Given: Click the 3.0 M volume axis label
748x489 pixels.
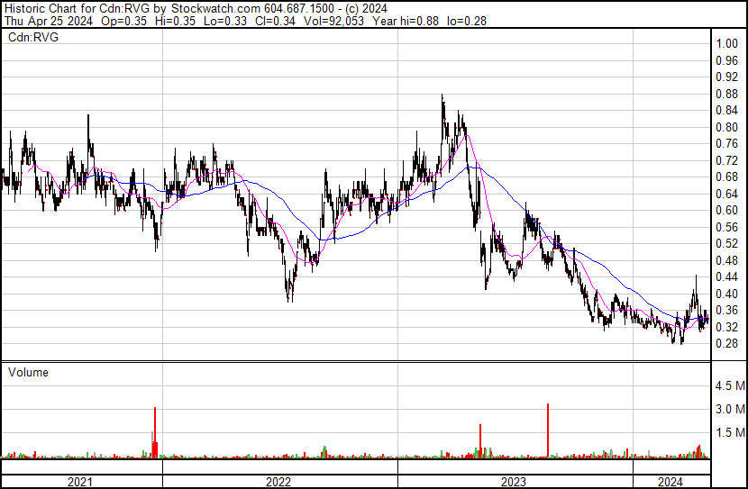Looking at the screenshot, I should tap(730, 409).
